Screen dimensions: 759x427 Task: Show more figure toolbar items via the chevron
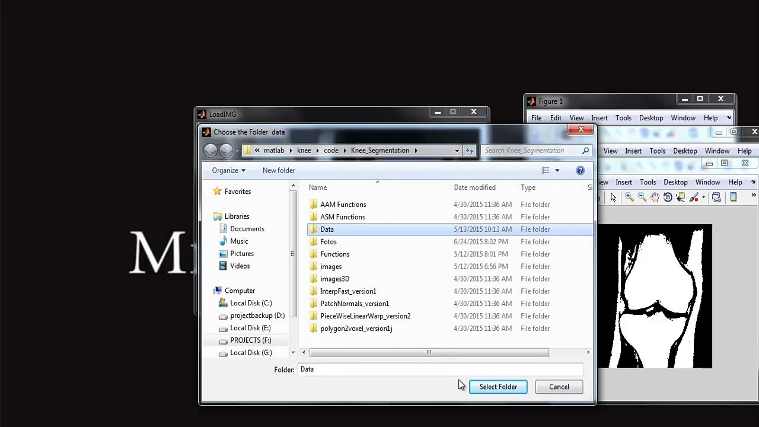754,196
